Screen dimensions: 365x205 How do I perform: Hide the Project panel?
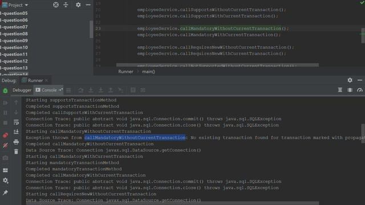88,5
